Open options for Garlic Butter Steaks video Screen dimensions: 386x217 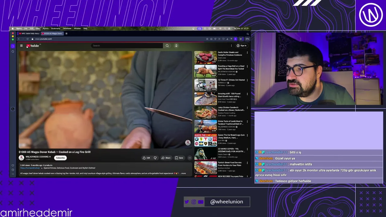coord(247,52)
